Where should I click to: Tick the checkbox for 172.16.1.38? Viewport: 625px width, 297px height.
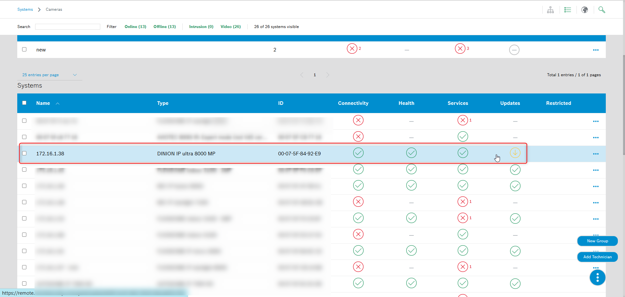coord(24,153)
